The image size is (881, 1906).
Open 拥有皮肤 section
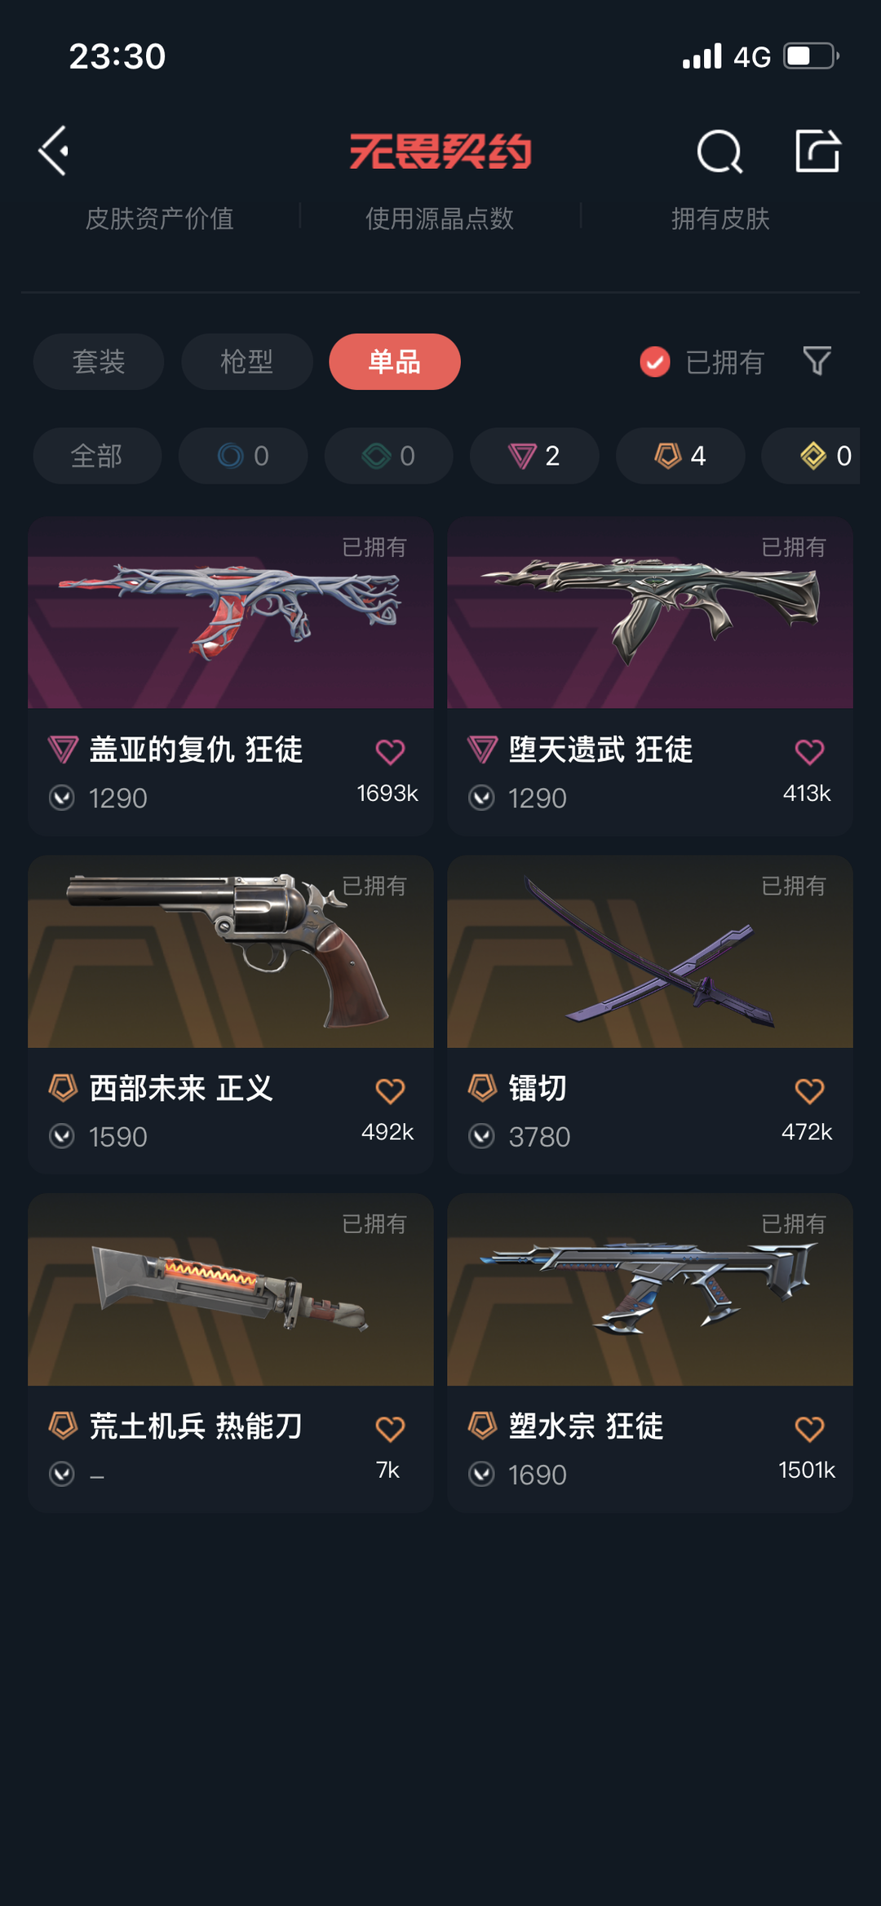(x=720, y=219)
